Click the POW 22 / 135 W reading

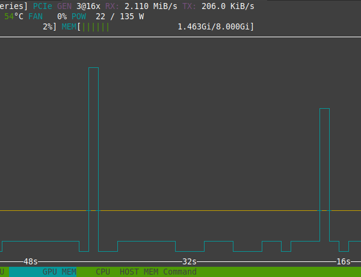[108, 16]
